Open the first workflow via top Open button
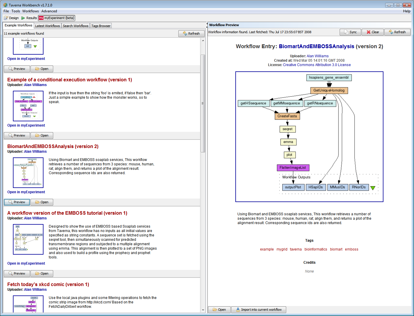This screenshot has height=316, width=414. pyautogui.click(x=42, y=69)
